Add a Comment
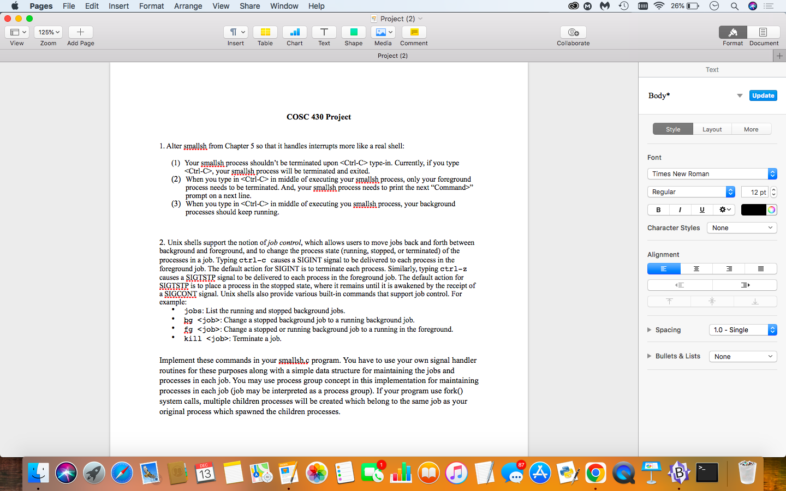The width and height of the screenshot is (786, 491). [413, 32]
